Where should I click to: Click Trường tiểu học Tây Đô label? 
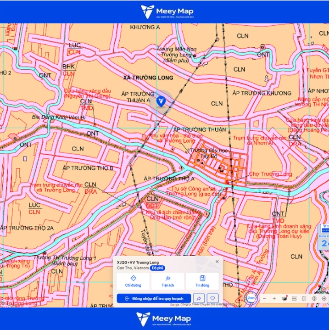(x=209, y=153)
